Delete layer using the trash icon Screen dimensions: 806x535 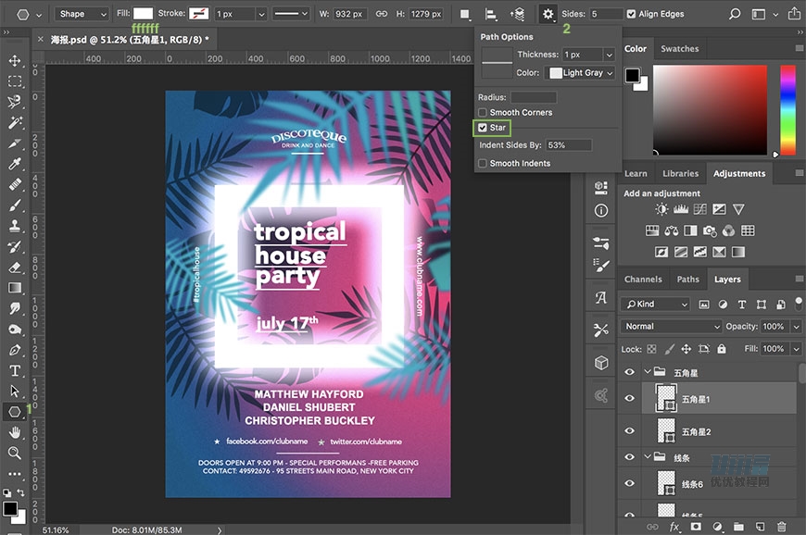(x=781, y=526)
